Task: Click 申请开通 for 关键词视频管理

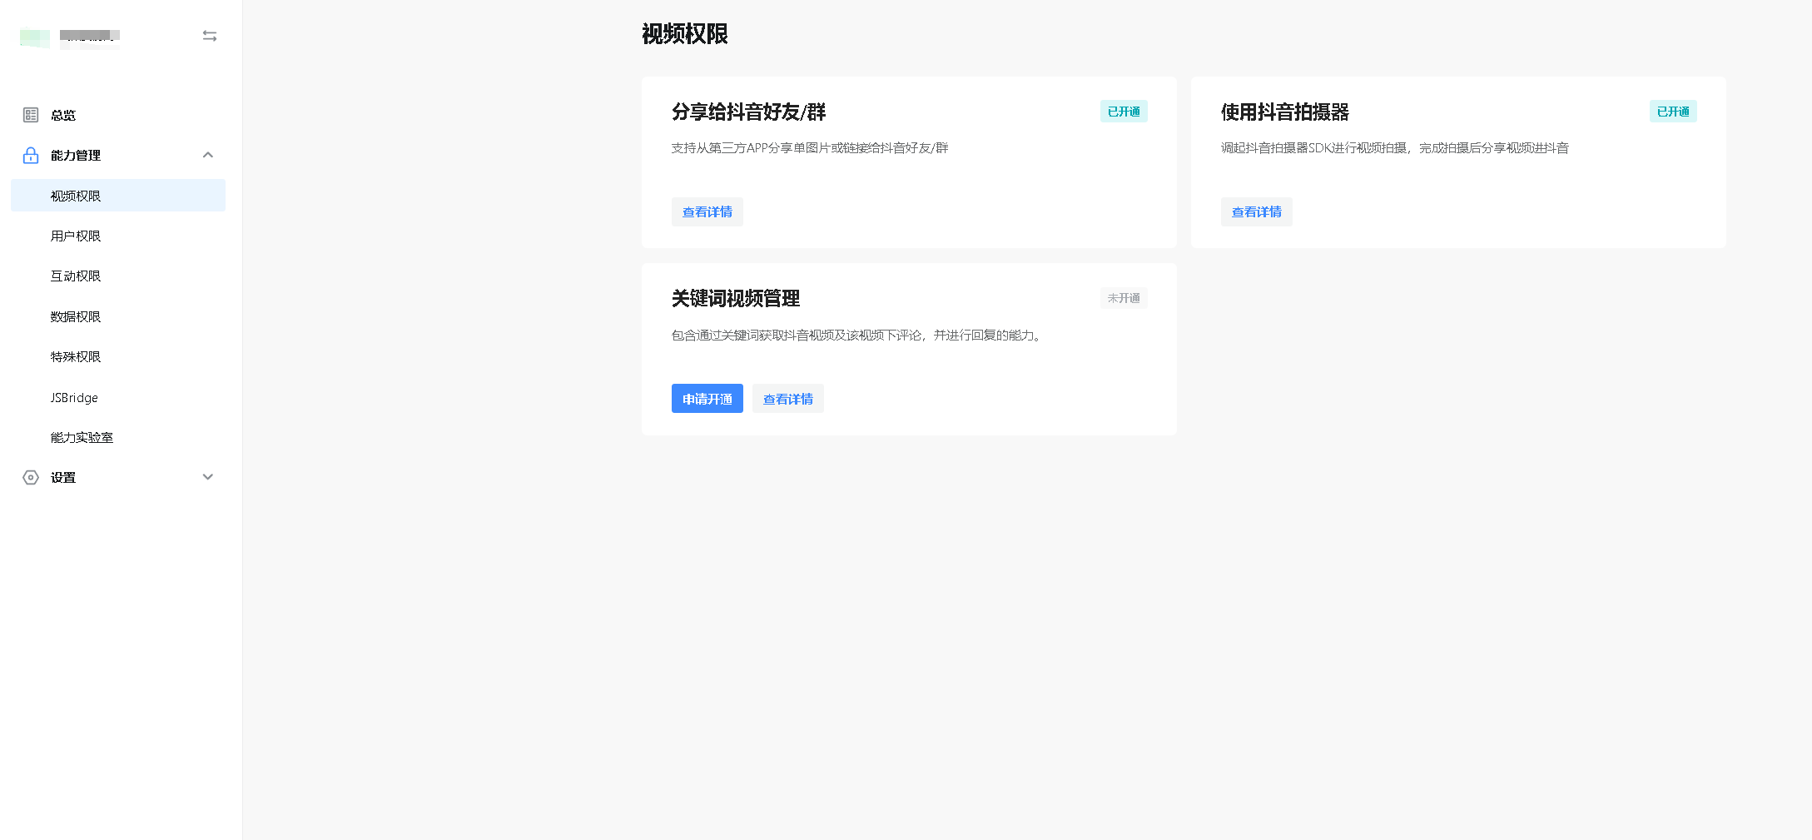Action: 707,399
